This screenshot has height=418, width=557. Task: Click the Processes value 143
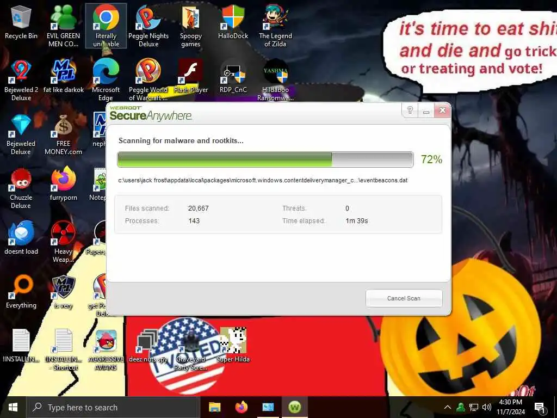pyautogui.click(x=194, y=221)
